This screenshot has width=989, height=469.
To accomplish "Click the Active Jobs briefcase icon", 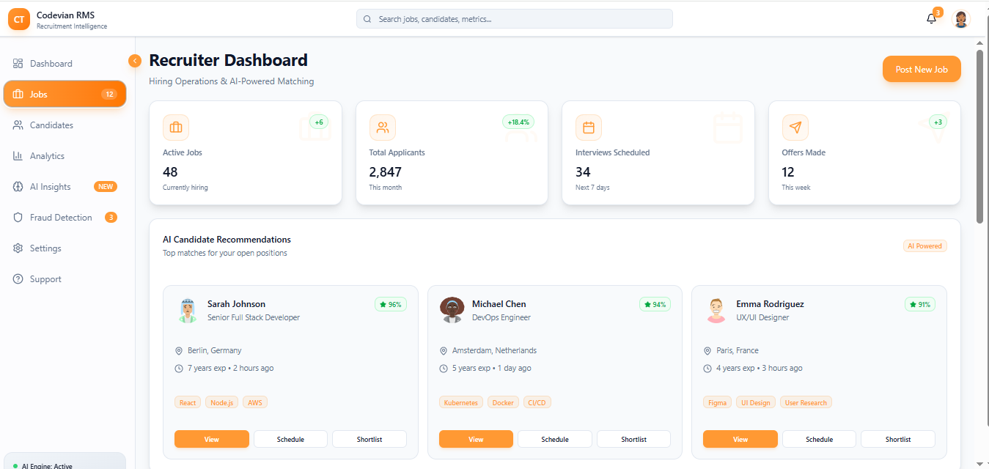I will 176,128.
